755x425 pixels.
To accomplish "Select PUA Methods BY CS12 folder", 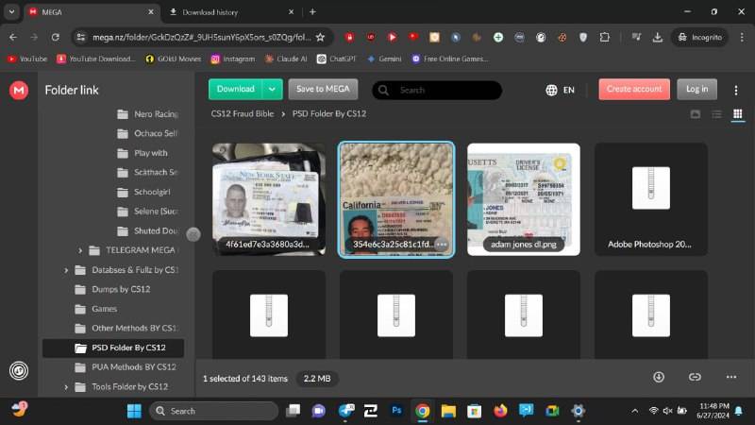I will coord(126,367).
